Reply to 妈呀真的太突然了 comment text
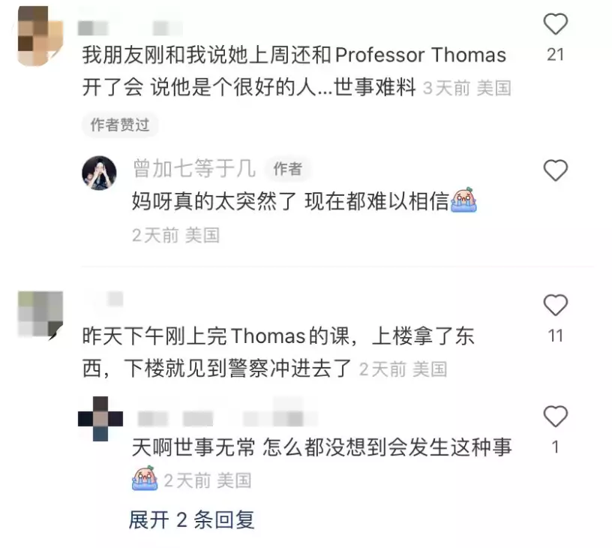612x548 pixels. tap(290, 202)
